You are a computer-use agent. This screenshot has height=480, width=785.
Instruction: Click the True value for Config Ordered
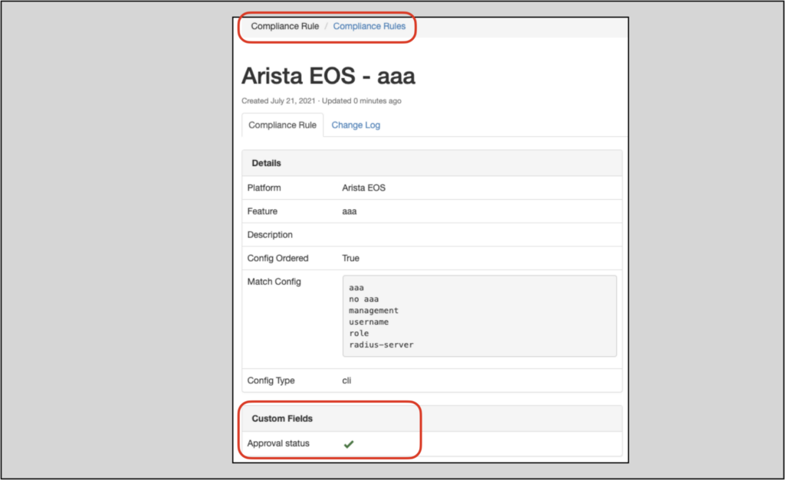pyautogui.click(x=350, y=259)
